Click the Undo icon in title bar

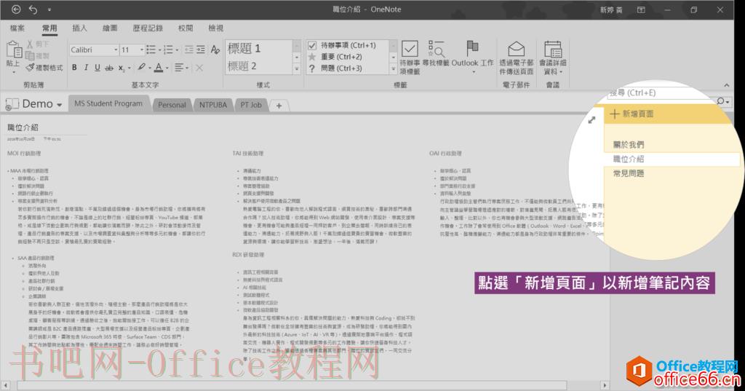coord(33,9)
